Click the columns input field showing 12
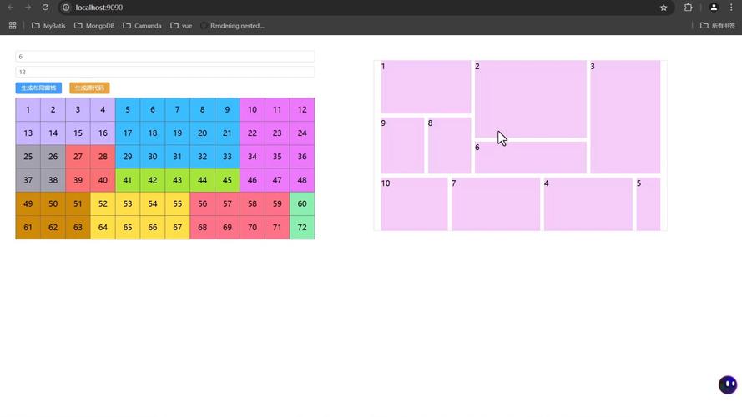Screen dimensions: 742x417 coord(165,72)
